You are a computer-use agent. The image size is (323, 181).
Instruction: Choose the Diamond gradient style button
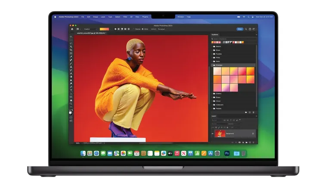128,29
